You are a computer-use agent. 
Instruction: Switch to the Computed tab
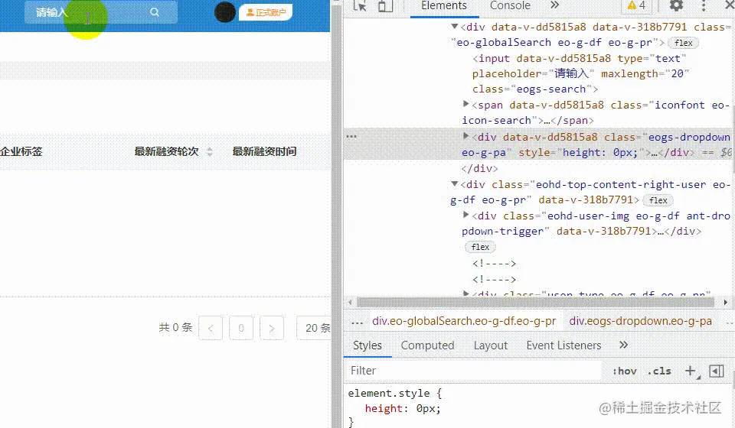click(427, 345)
